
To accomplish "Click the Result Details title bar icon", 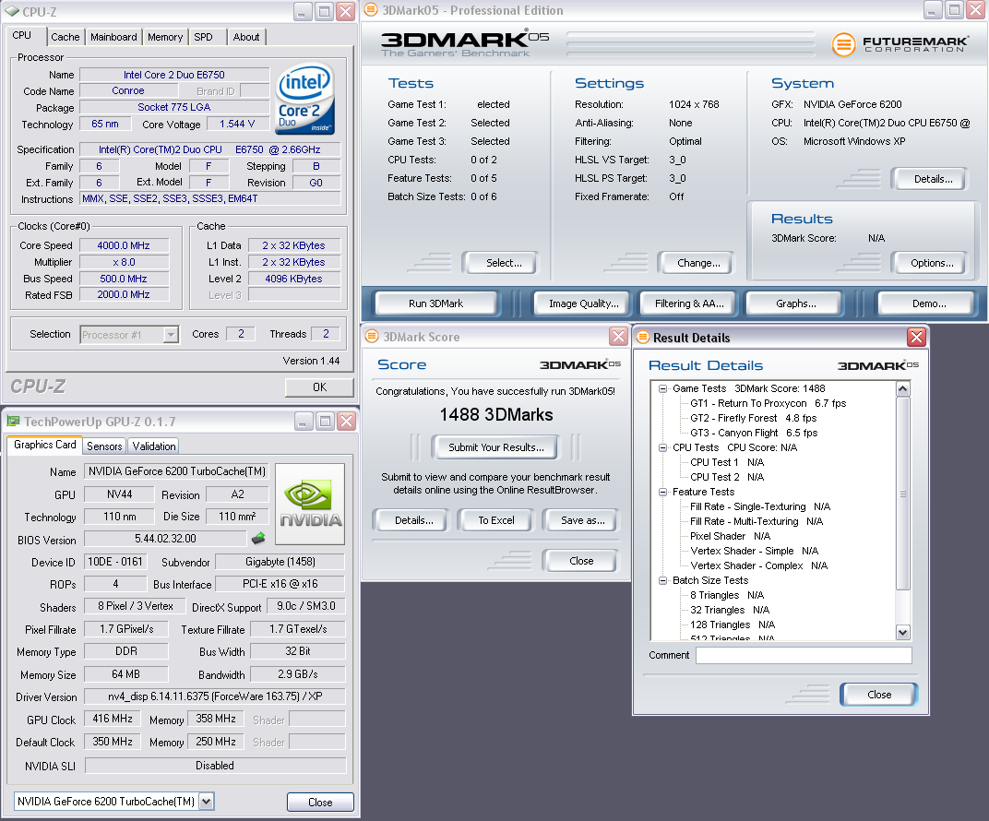I will pyautogui.click(x=643, y=338).
